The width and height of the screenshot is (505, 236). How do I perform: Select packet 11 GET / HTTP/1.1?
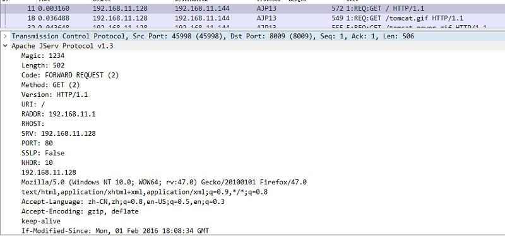252,9
